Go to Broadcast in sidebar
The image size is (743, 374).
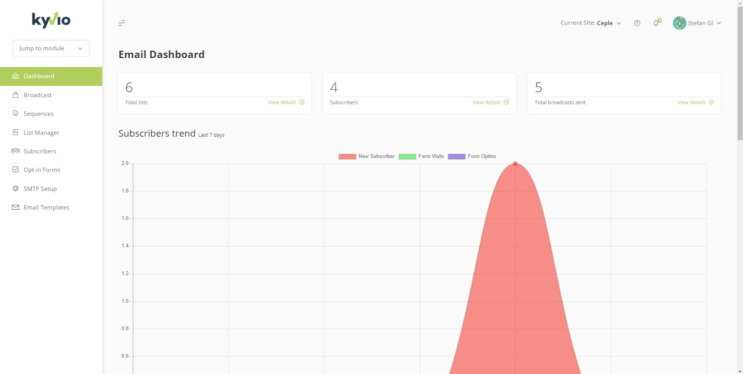(38, 95)
